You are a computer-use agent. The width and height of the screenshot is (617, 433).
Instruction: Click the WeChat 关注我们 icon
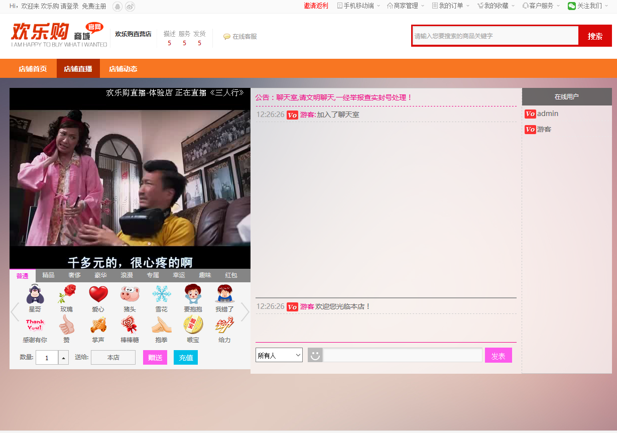click(x=572, y=6)
